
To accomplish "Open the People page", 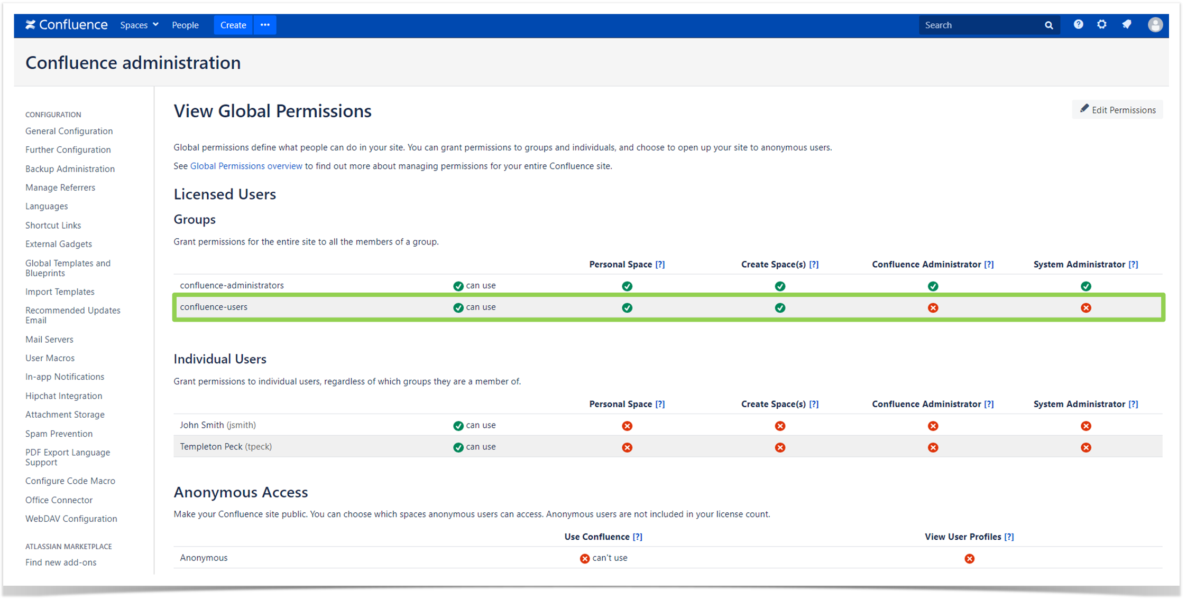I will [185, 25].
